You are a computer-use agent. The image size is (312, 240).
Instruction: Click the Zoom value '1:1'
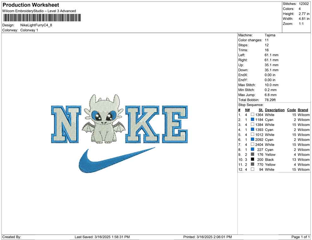(301, 24)
